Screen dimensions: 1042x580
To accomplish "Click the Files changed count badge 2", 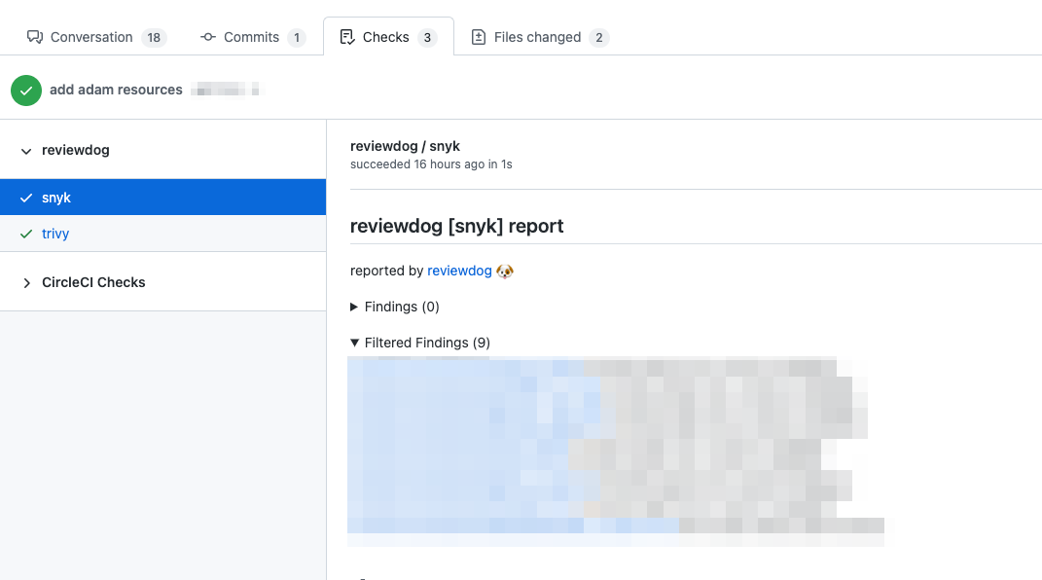I will coord(598,38).
